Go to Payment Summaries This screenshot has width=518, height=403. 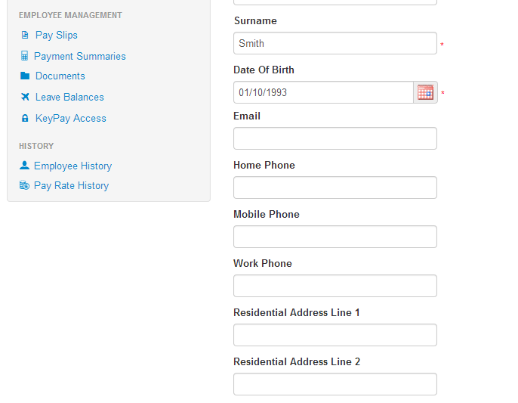pyautogui.click(x=80, y=57)
